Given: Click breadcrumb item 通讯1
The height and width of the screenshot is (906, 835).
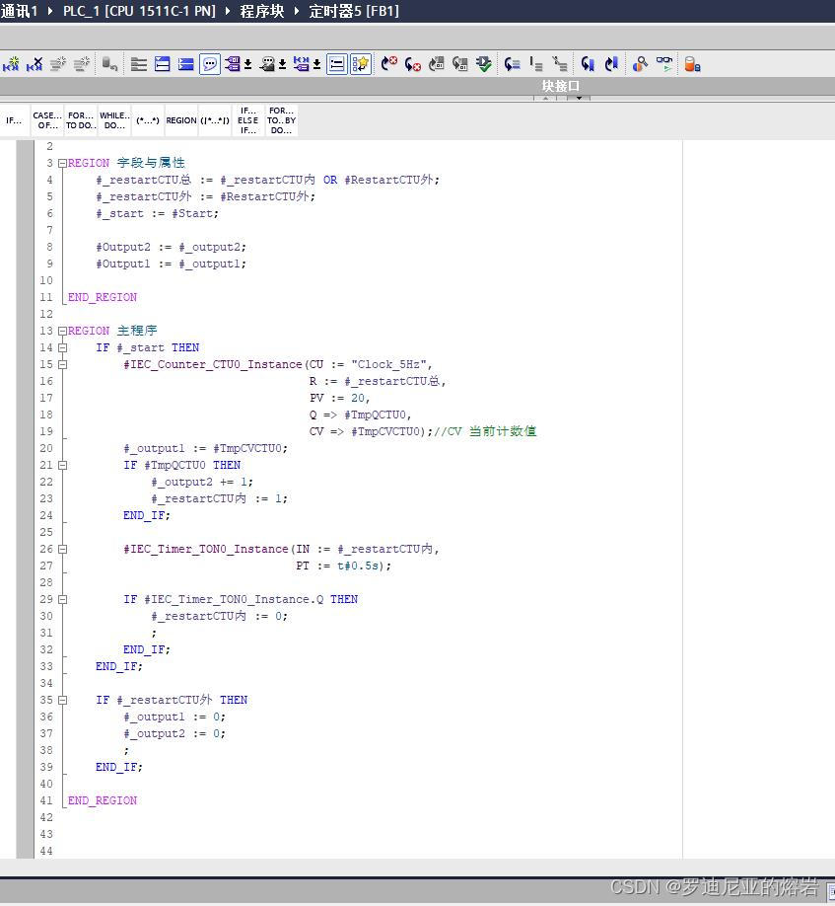Looking at the screenshot, I should click(x=19, y=11).
